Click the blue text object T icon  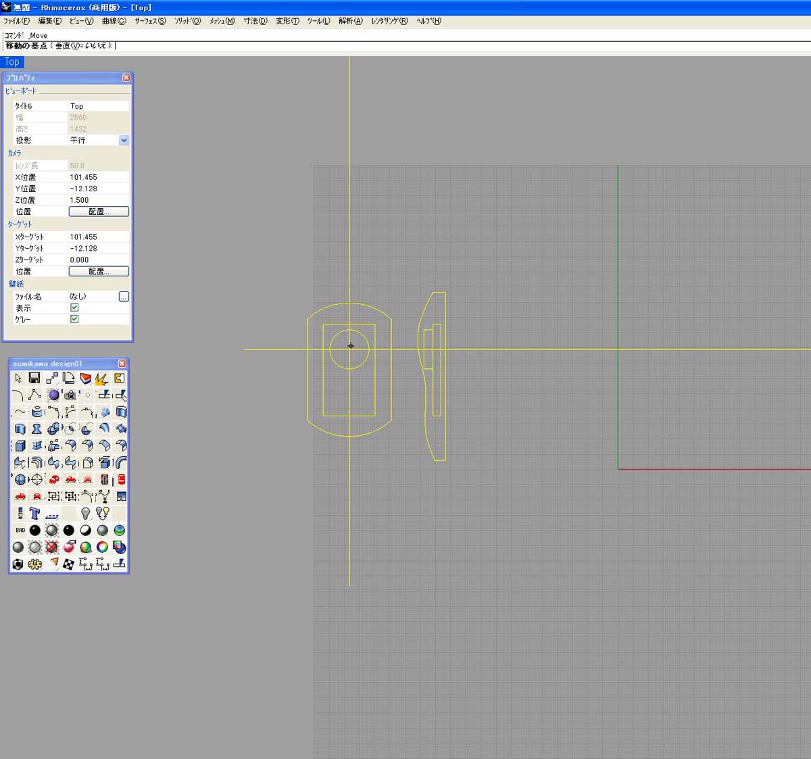tap(35, 514)
